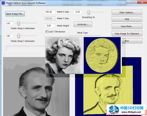Click the Help button
Image resolution: width=147 pixels, height=116 pixels.
coord(127,19)
